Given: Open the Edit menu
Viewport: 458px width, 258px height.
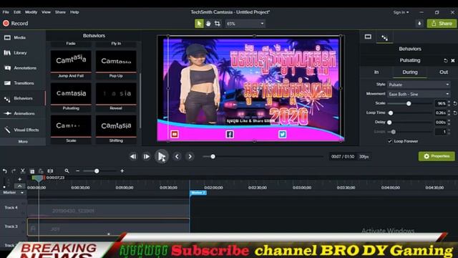Looking at the screenshot, I should click(x=17, y=12).
